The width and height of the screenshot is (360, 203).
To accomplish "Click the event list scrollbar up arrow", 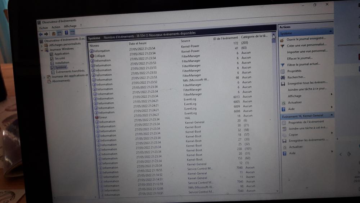I will (274, 35).
